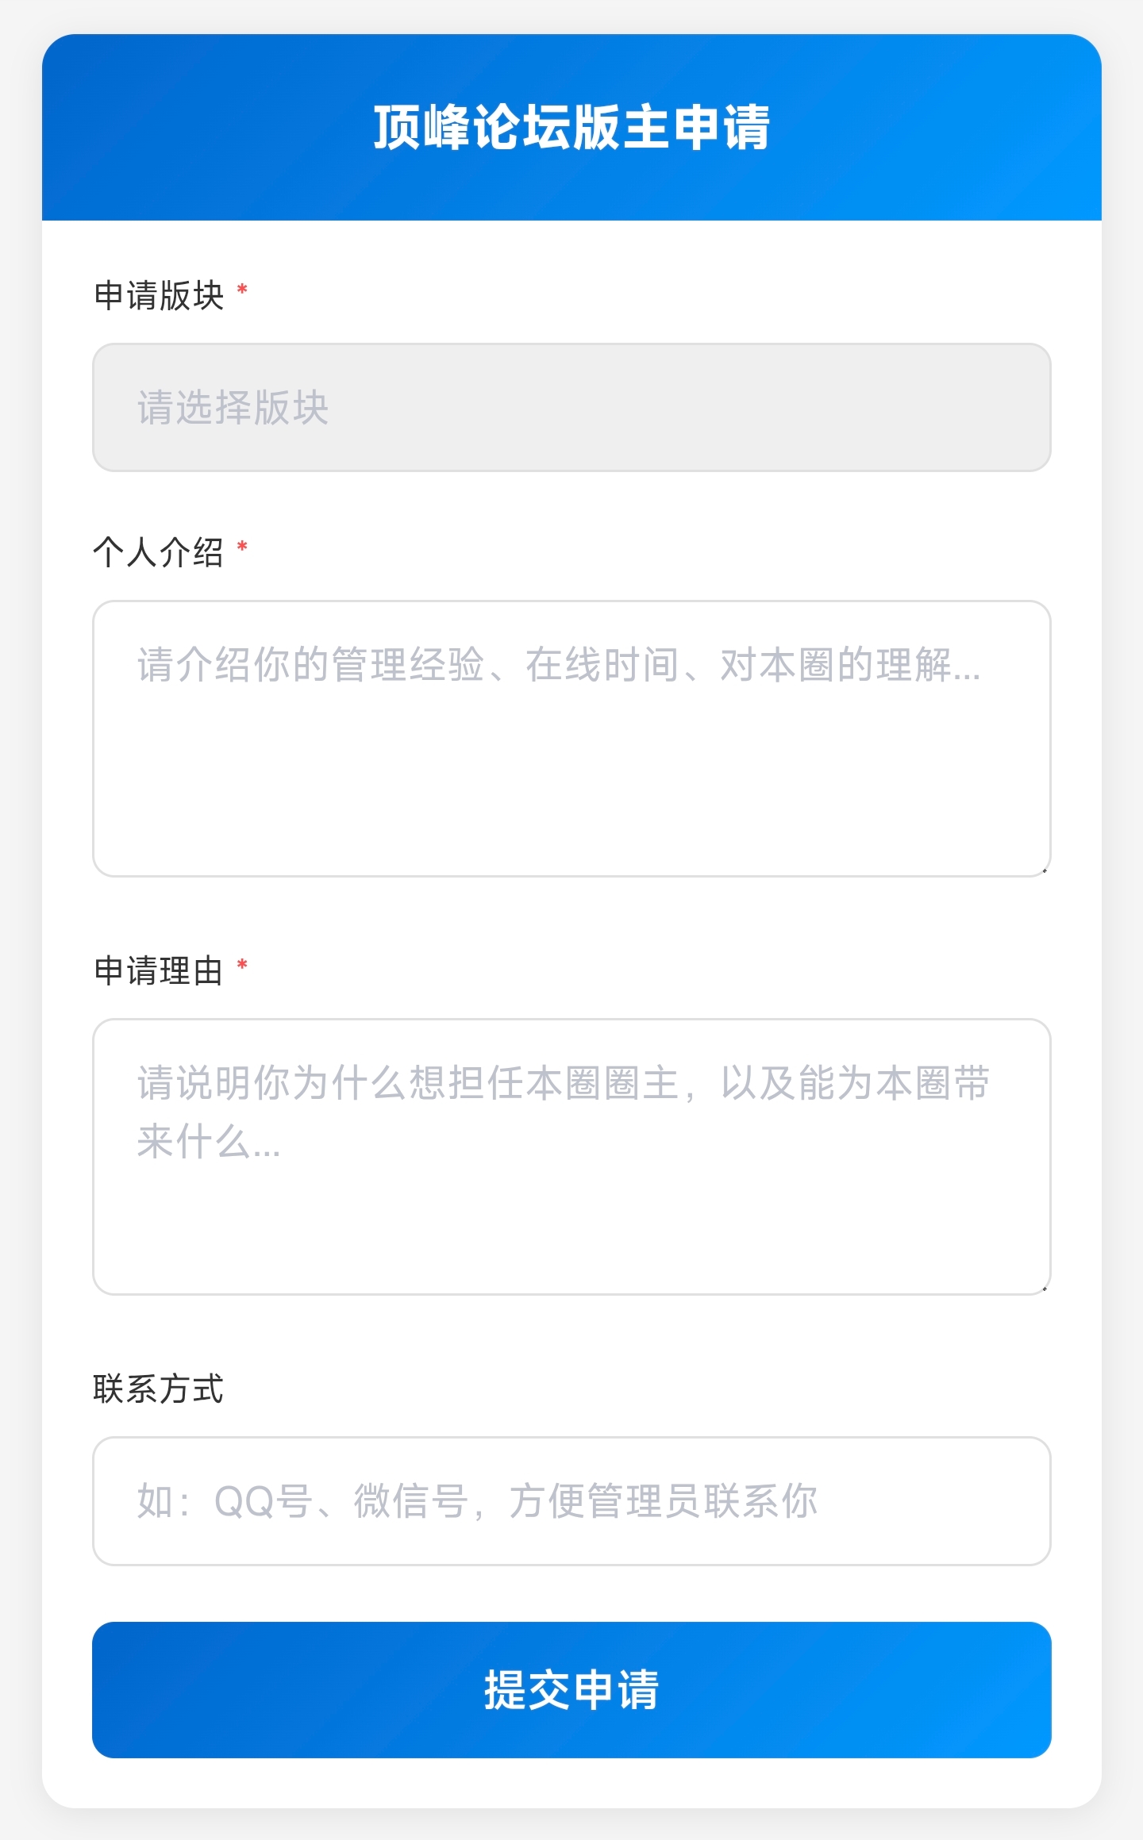This screenshot has width=1143, height=1840.
Task: Click the 申请版块 field label
Action: [159, 295]
